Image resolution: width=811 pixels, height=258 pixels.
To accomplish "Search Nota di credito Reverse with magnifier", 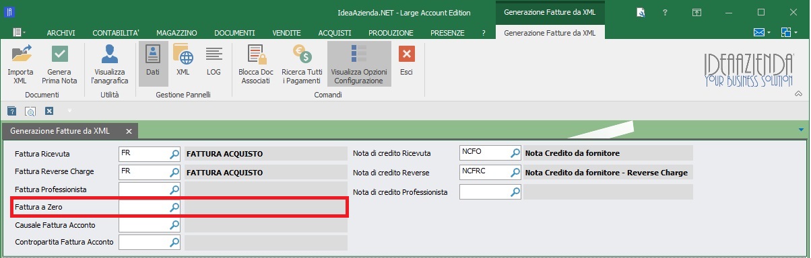I will [x=515, y=172].
